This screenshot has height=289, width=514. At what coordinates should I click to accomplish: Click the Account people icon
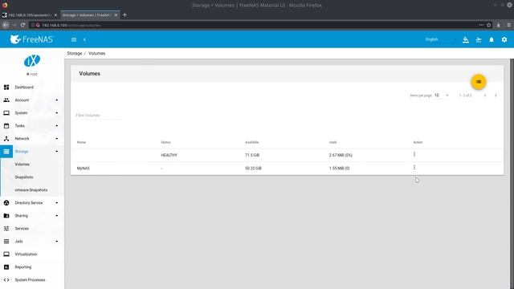(x=6, y=100)
